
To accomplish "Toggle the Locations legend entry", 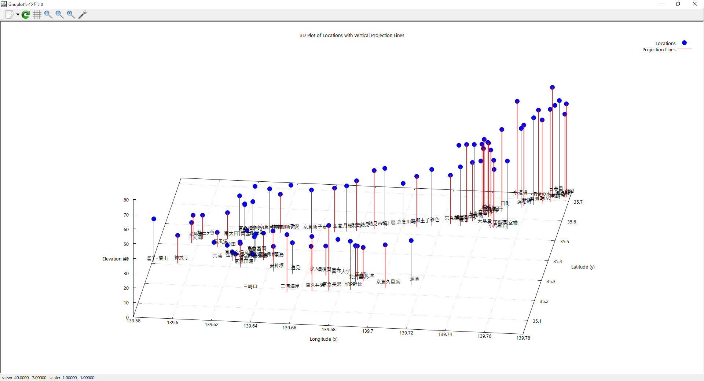I will (665, 43).
